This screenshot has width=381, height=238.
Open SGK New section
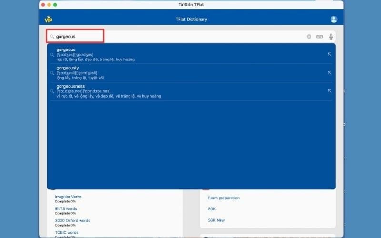tap(216, 220)
